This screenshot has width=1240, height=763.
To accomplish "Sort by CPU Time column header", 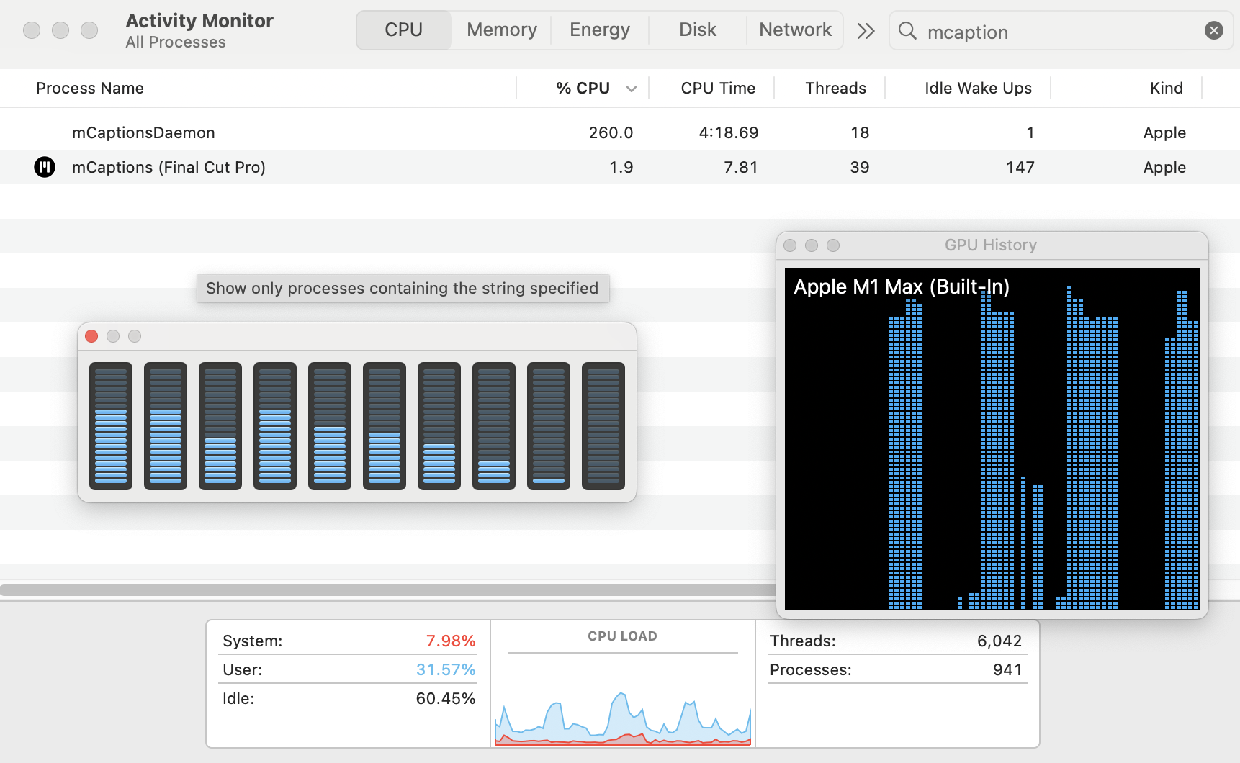I will tap(717, 89).
